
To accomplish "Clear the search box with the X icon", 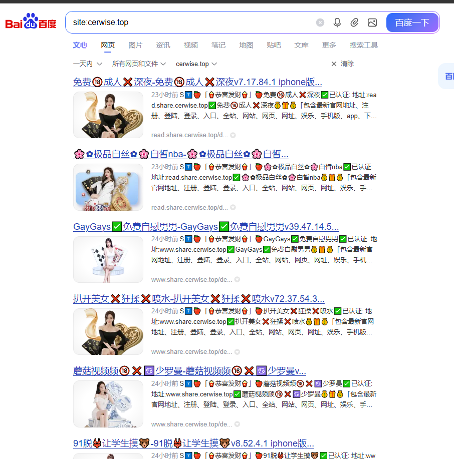I will [320, 23].
